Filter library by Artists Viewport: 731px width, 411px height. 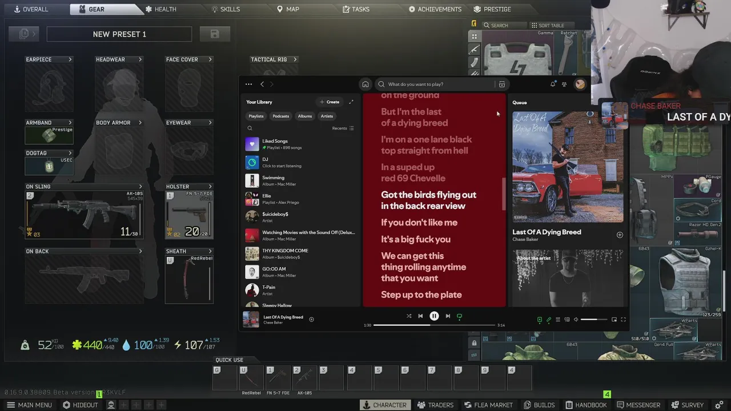pos(327,116)
